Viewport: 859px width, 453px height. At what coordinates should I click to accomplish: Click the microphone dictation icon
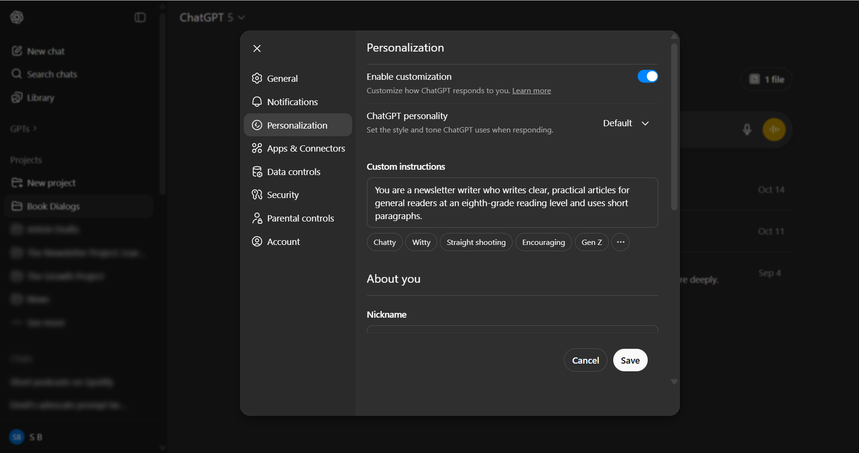(x=747, y=130)
